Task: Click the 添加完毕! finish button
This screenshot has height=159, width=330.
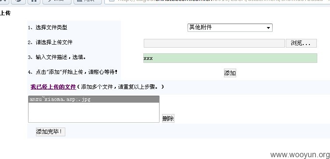Action: [50, 132]
